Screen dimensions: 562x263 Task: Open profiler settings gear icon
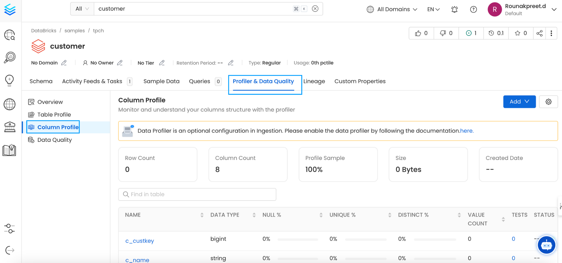tap(548, 102)
